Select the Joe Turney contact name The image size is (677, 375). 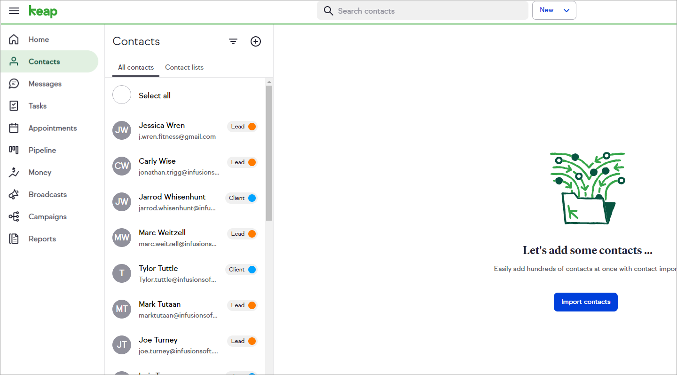point(158,340)
